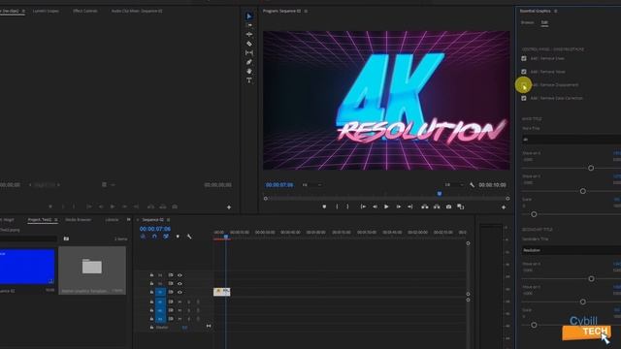621x349 pixels.
Task: Click Main Title Move on X slider handle
Action: [x=591, y=168]
